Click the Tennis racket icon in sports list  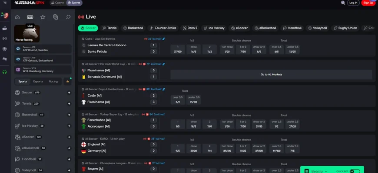pyautogui.click(x=17, y=104)
